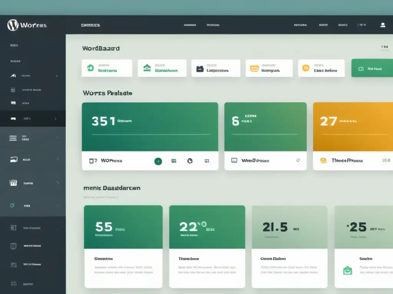This screenshot has height=294, width=393.
Task: Click the green home icon in first shortcut card
Action: click(90, 68)
